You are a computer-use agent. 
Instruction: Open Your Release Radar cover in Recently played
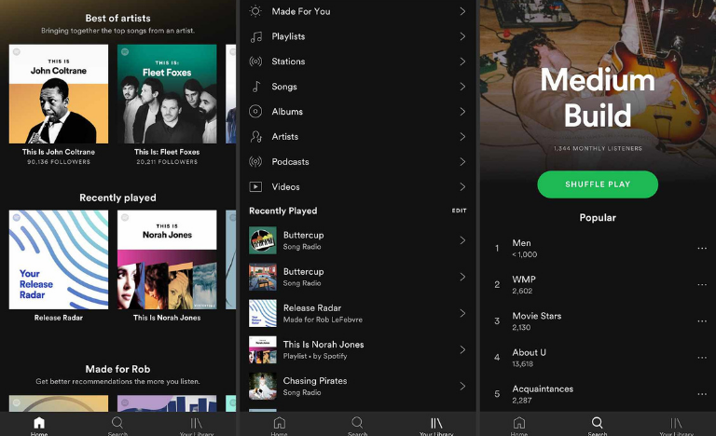pos(59,259)
